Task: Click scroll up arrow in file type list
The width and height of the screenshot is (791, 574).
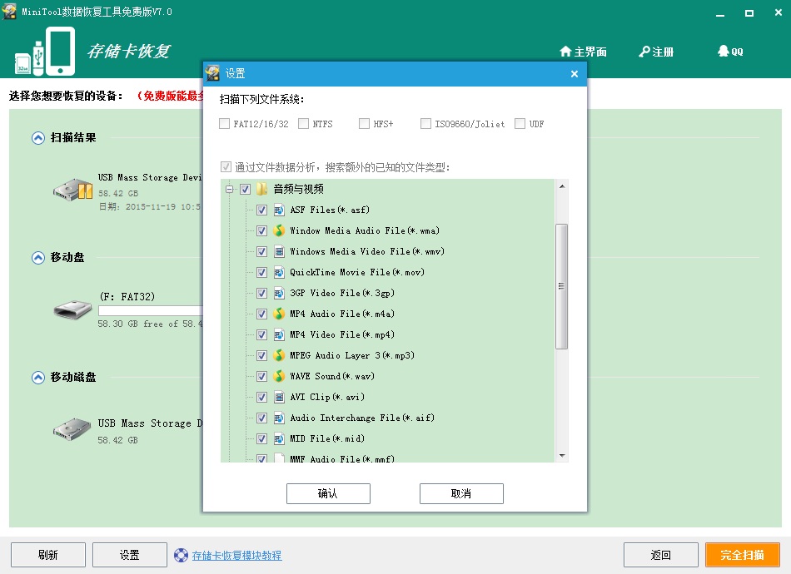Action: point(561,186)
